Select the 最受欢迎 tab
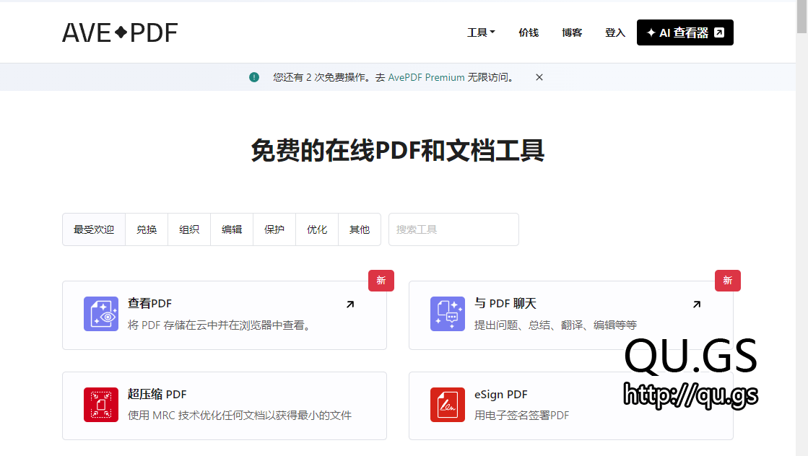This screenshot has width=808, height=456. [x=94, y=229]
